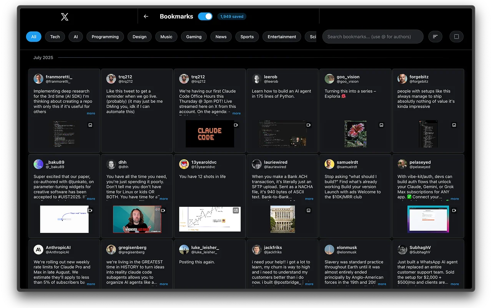The image size is (492, 308).
Task: Click image icon on franmoretti_ card
Action: click(90, 125)
